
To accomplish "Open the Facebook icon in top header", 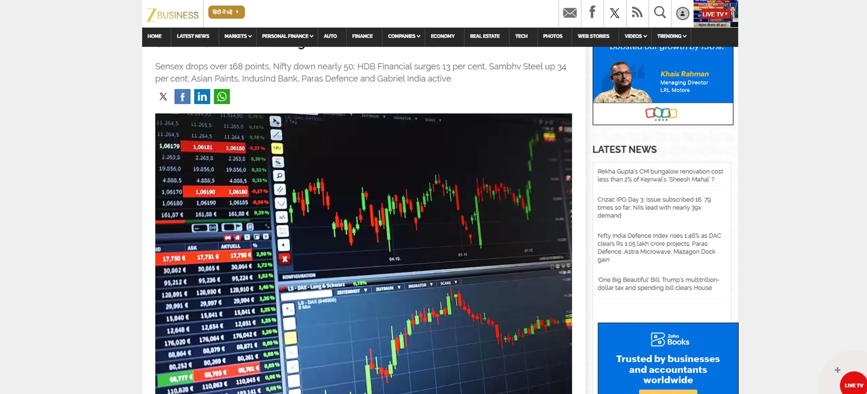I will point(592,12).
